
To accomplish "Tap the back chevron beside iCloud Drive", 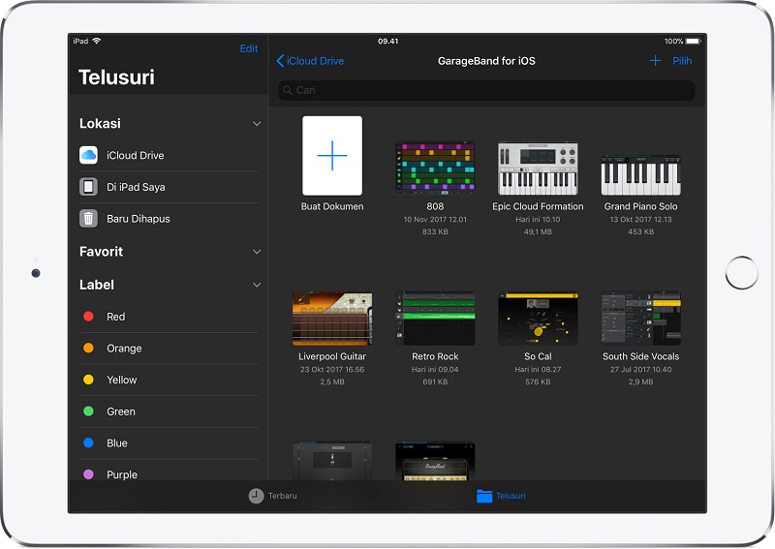I will click(x=280, y=61).
